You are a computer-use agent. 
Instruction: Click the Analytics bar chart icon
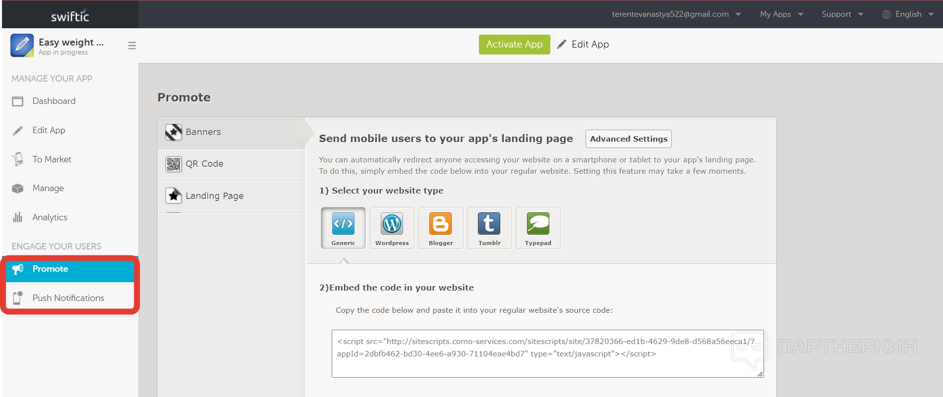point(18,217)
